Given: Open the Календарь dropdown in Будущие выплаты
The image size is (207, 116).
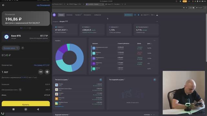Looking at the screenshot, I should (x=148, y=115).
